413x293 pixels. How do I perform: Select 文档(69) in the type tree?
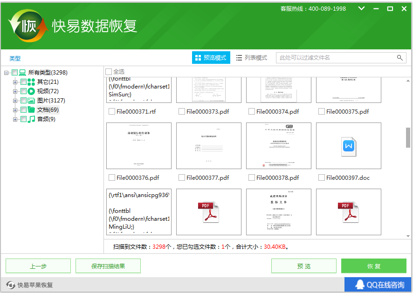click(x=48, y=110)
